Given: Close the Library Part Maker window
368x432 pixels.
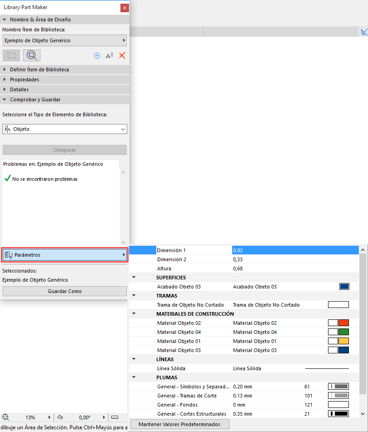Looking at the screenshot, I should (124, 7).
